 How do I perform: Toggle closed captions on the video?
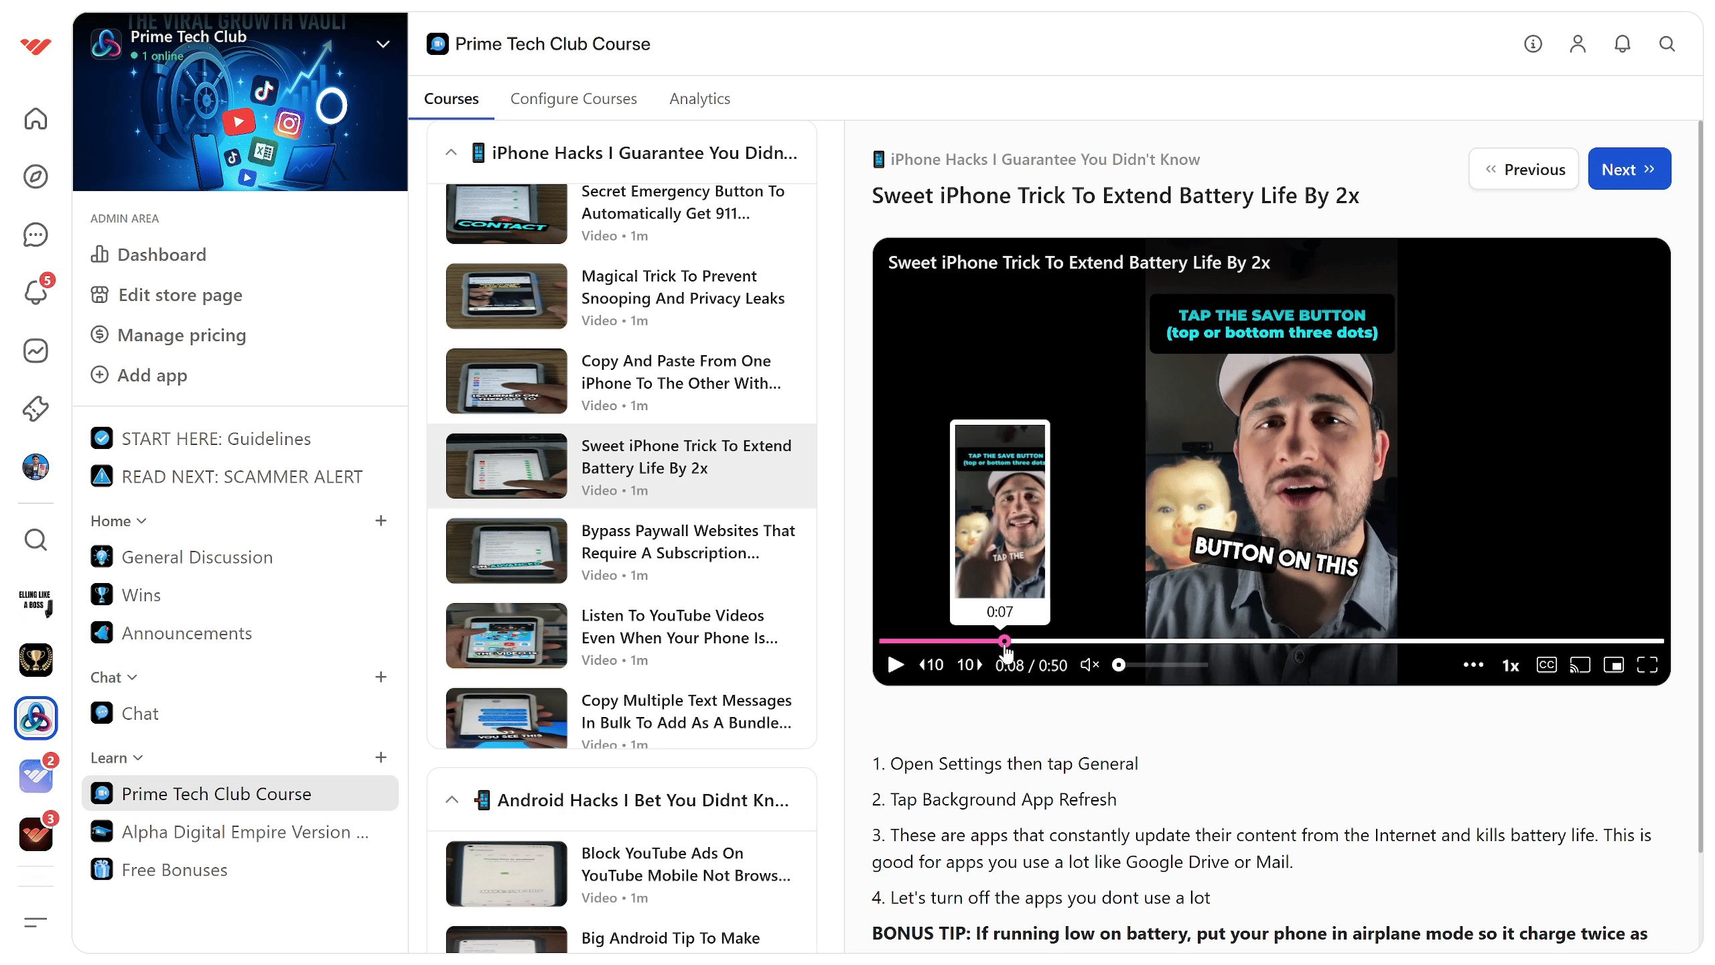point(1546,665)
